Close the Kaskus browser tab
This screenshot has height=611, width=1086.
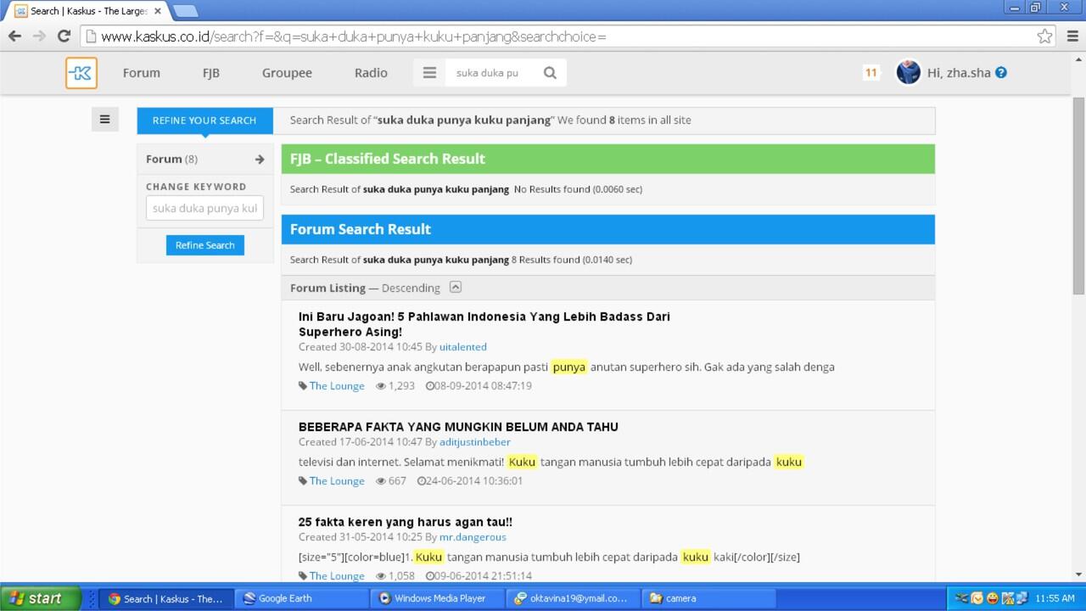(158, 11)
